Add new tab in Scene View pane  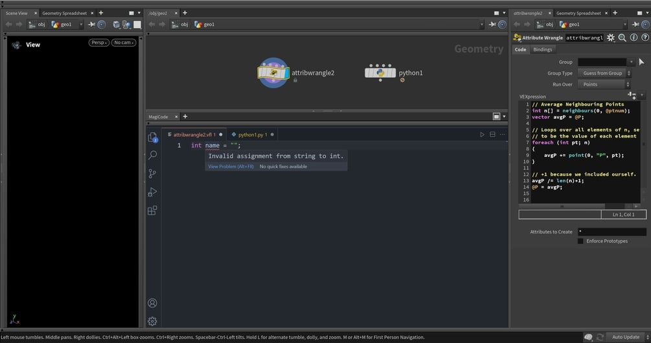(101, 13)
